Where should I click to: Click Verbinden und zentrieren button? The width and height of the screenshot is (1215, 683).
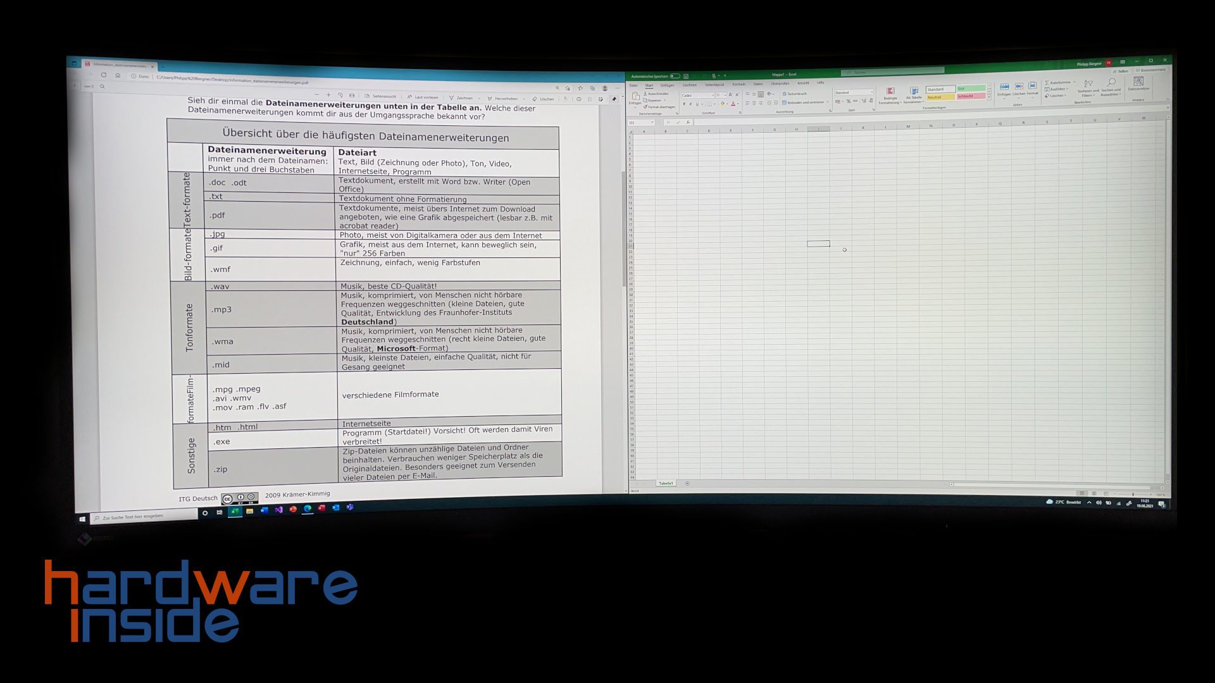pos(804,102)
